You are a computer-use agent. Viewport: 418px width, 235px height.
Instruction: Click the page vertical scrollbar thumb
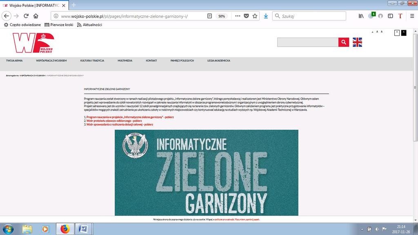[415, 87]
